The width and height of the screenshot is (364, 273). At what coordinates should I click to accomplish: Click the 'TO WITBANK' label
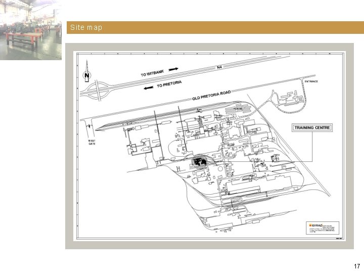point(152,73)
